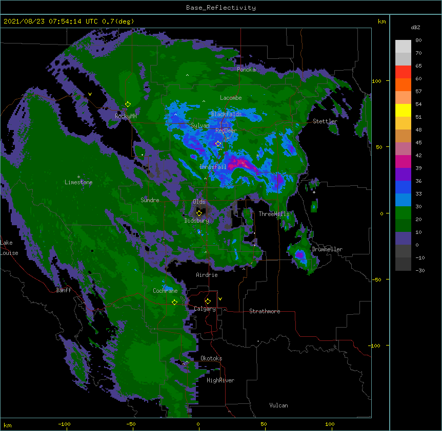Click the -100 tick on the bottom axis
442x431 pixels.
(x=65, y=424)
